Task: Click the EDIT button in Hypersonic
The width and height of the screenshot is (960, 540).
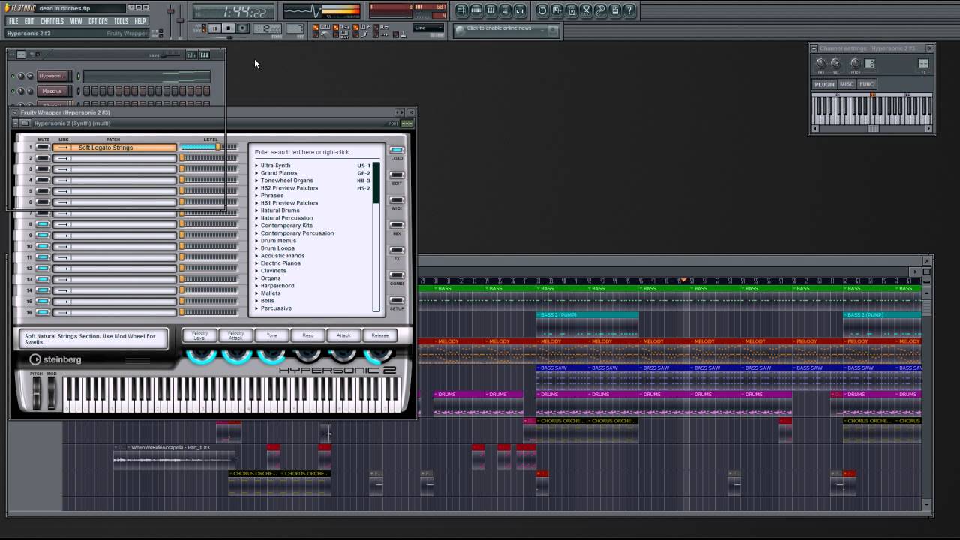Action: click(x=397, y=175)
